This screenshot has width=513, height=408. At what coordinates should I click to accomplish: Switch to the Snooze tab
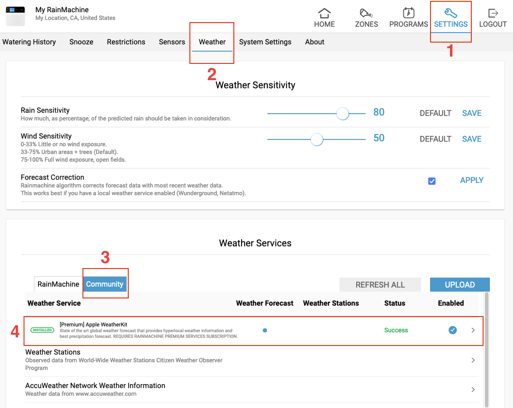click(81, 42)
